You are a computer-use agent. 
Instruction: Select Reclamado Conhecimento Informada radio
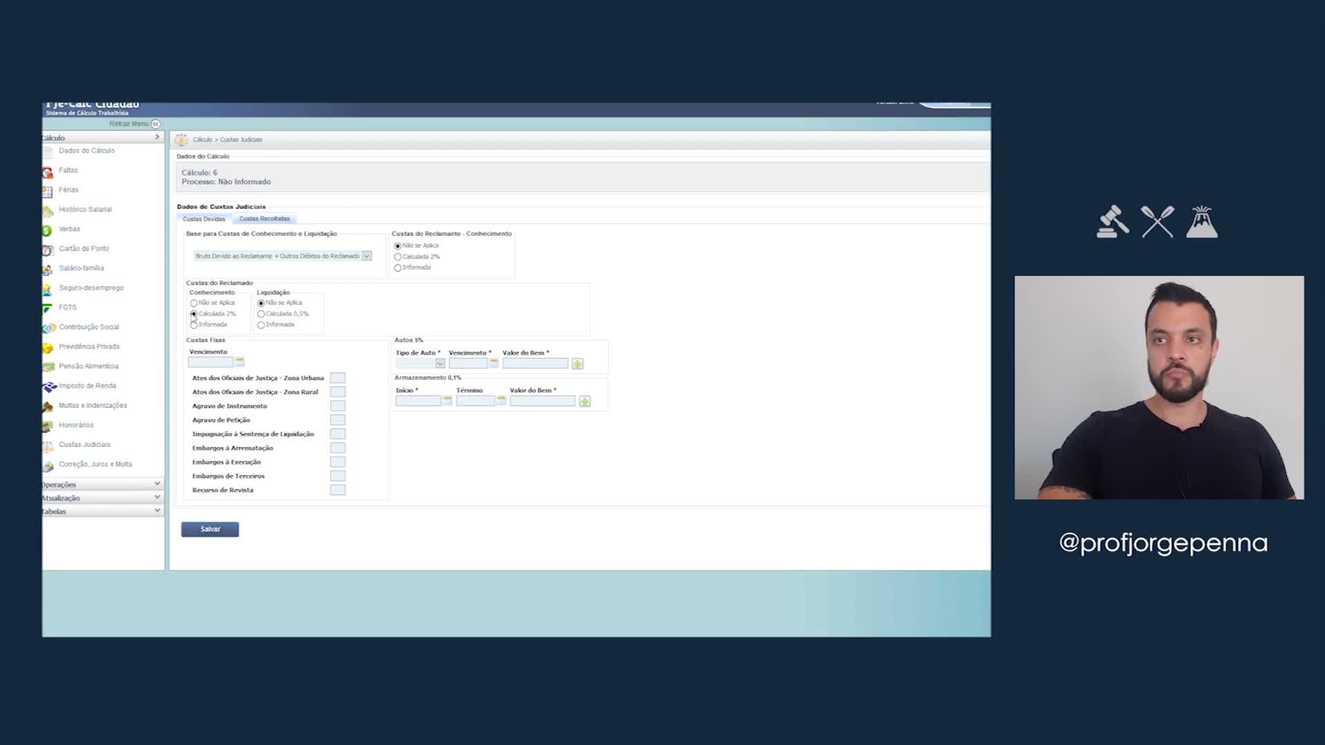[194, 325]
